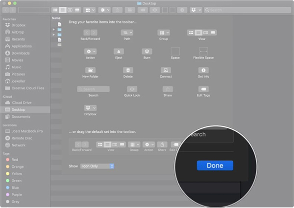Expand the lower folder's disclosure triangle
Image resolution: width=294 pixels, height=208 pixels.
[53, 35]
